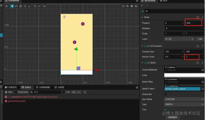This screenshot has height=120, width=205.
Task: Click the Rotation value field
Action: click(184, 28)
